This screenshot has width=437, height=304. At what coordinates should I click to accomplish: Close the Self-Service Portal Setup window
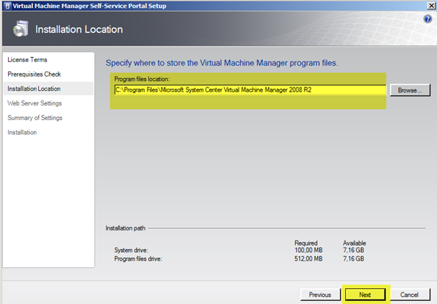tap(431, 6)
